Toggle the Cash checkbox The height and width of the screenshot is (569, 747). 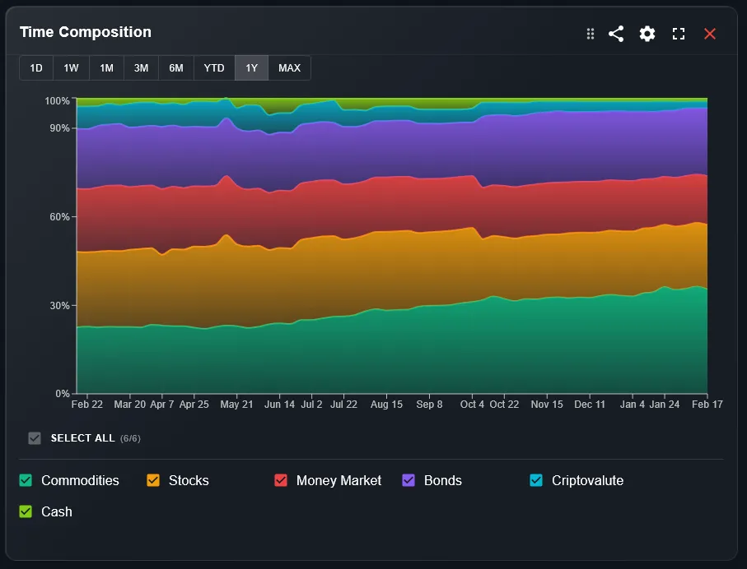tap(26, 511)
